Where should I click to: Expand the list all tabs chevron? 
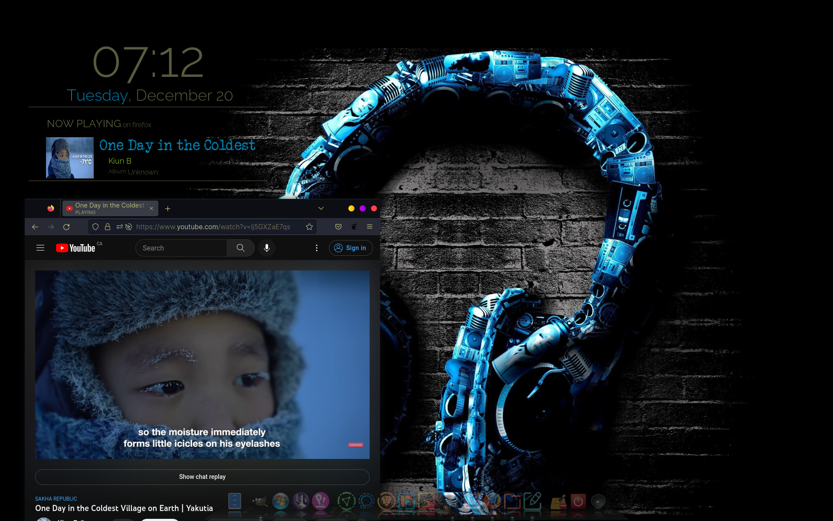point(321,208)
